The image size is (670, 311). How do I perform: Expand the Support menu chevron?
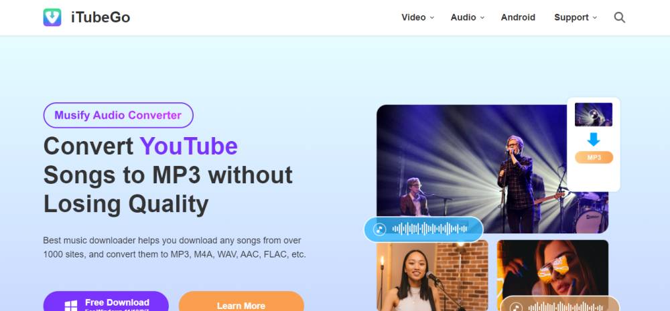pyautogui.click(x=595, y=18)
